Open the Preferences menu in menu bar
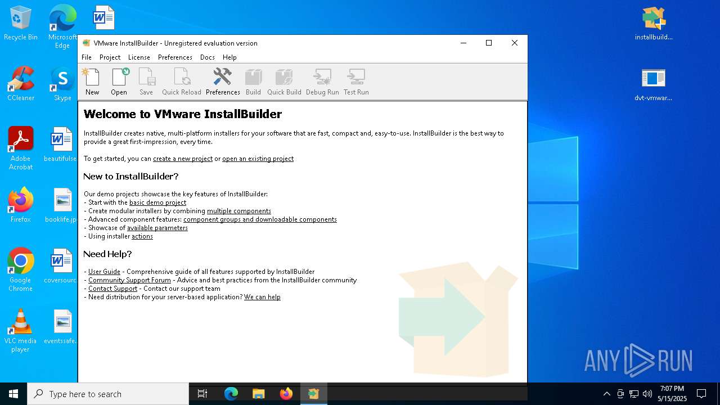Image resolution: width=720 pixels, height=405 pixels. pyautogui.click(x=175, y=57)
